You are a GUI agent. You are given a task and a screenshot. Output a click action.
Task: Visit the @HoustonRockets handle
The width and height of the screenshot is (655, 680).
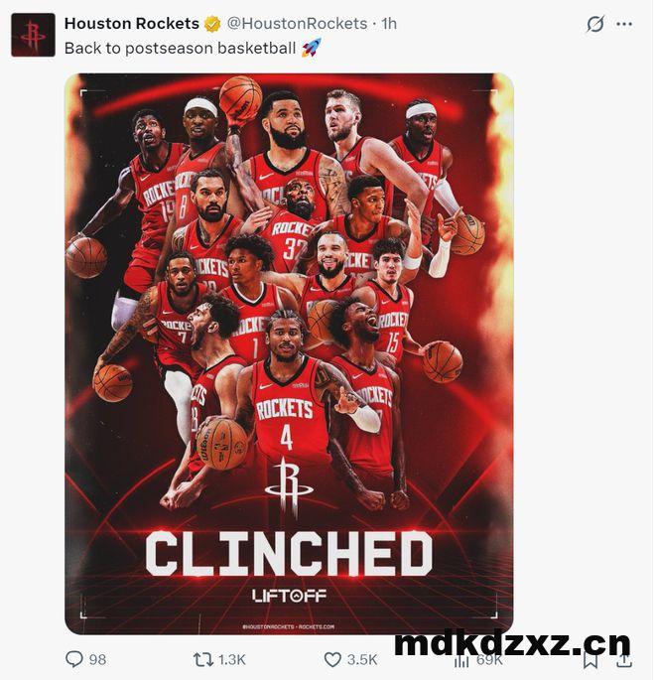click(297, 24)
